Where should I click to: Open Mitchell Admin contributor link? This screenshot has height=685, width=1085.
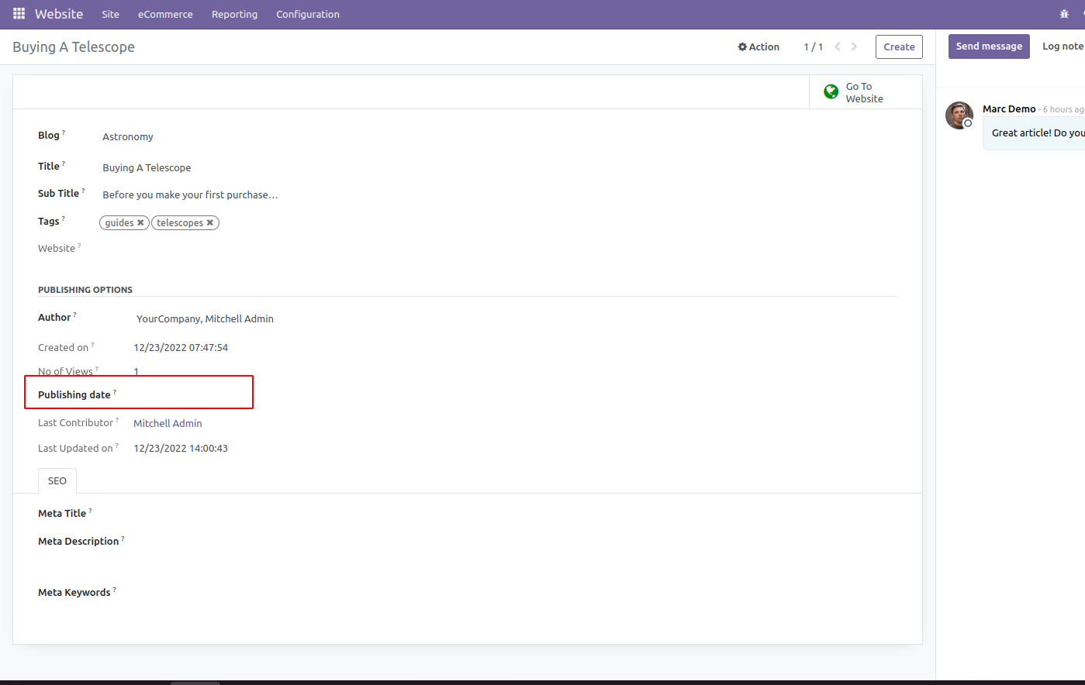[x=168, y=423]
